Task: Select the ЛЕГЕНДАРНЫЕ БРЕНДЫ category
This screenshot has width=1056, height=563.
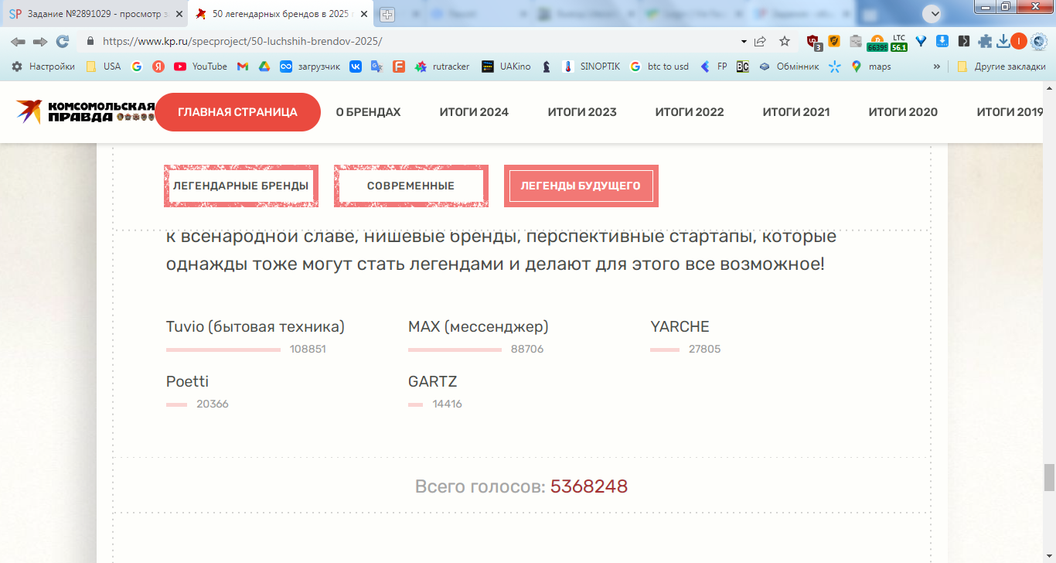Action: (241, 186)
